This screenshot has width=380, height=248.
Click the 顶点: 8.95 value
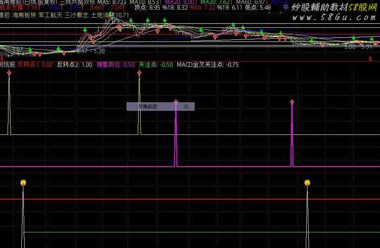coord(147,8)
